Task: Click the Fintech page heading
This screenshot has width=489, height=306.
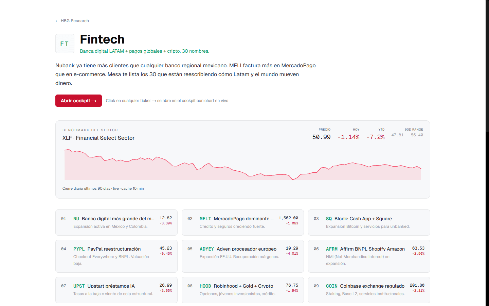Action: (x=102, y=39)
